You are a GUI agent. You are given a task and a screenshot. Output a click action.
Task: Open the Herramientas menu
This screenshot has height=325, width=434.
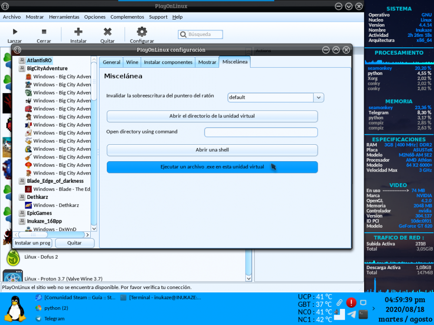coord(64,17)
